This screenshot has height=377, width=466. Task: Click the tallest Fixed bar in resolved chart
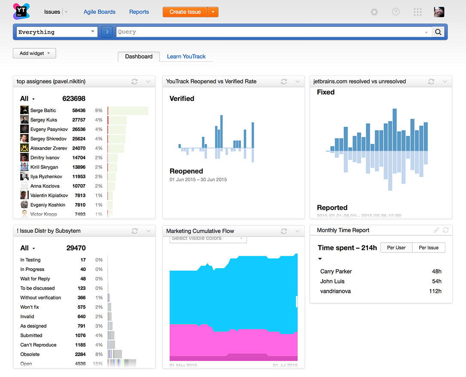394,130
